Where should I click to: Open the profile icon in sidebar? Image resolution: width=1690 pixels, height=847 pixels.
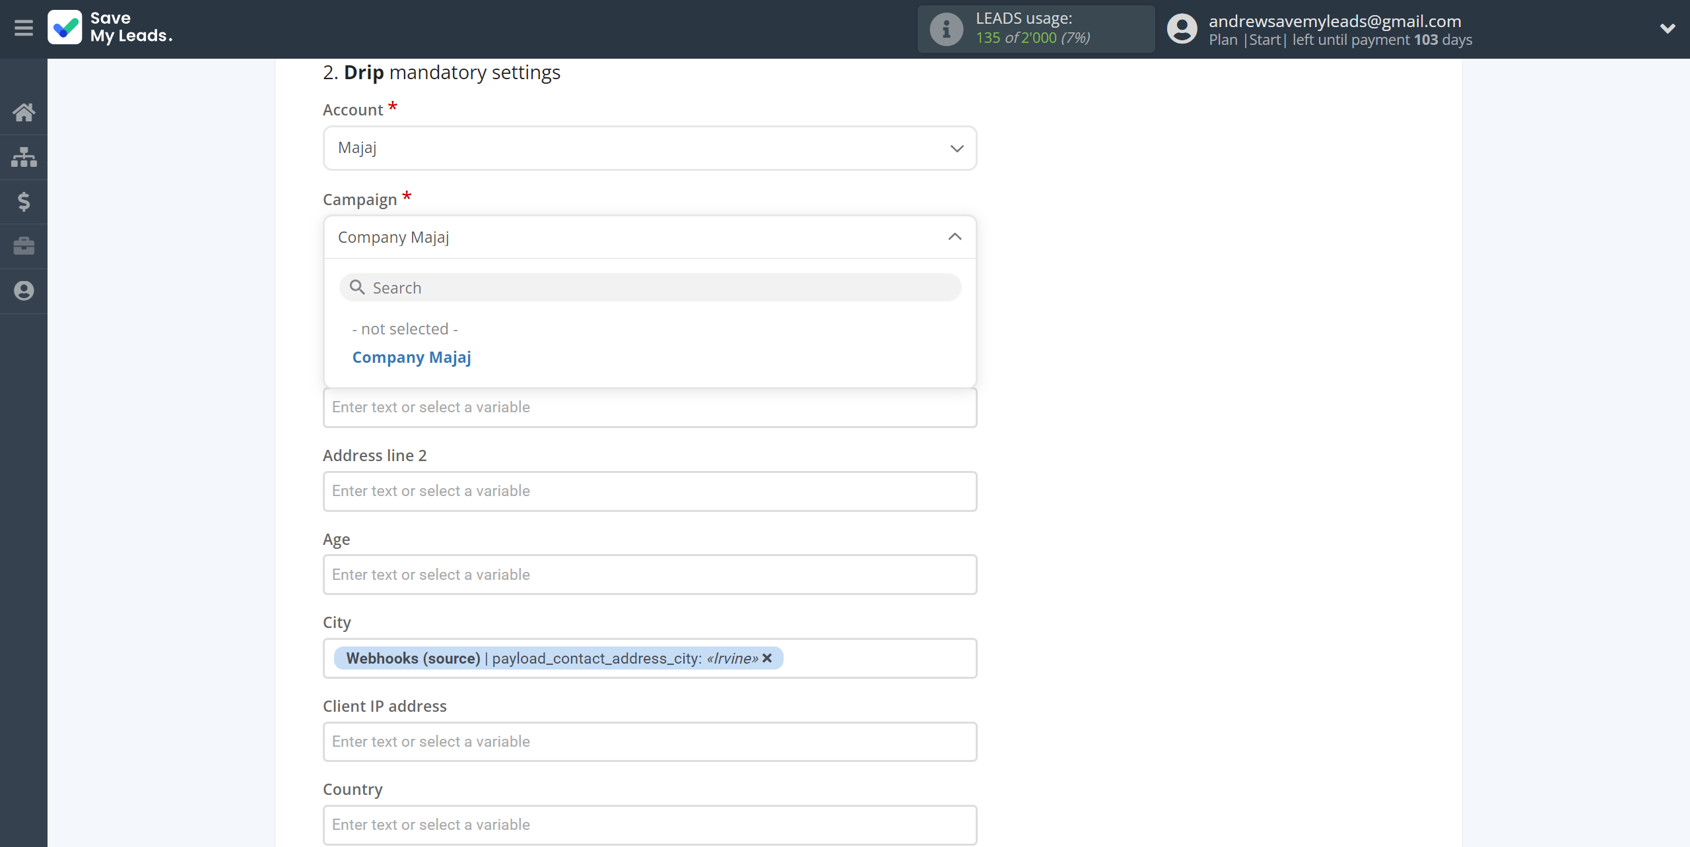click(24, 291)
